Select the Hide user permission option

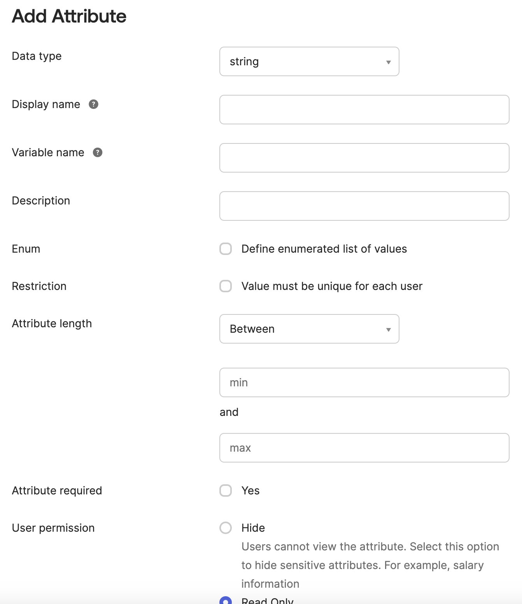[226, 528]
